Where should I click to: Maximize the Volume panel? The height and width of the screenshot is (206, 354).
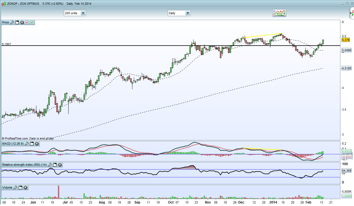pyautogui.click(x=21, y=188)
